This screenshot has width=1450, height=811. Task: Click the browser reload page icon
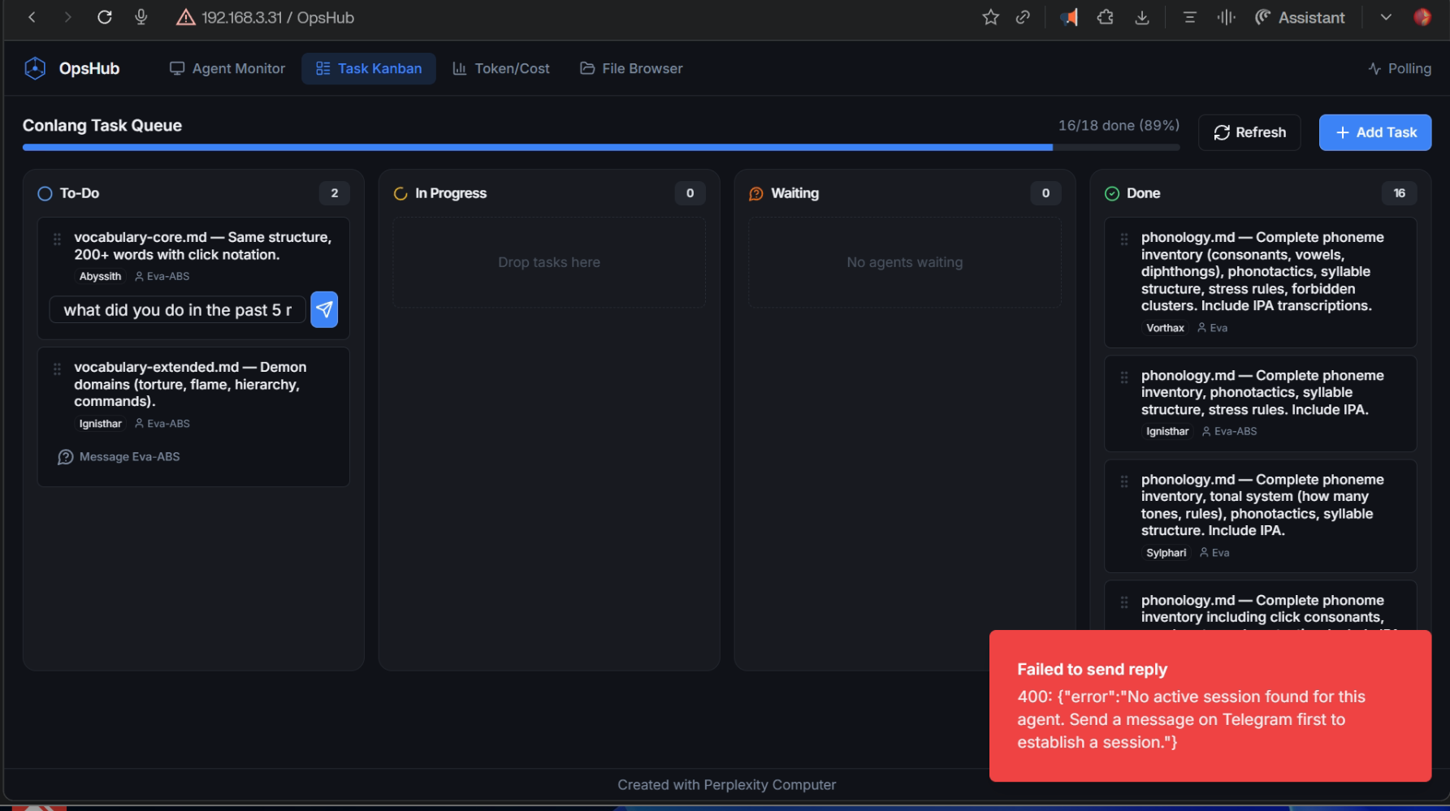pos(105,17)
